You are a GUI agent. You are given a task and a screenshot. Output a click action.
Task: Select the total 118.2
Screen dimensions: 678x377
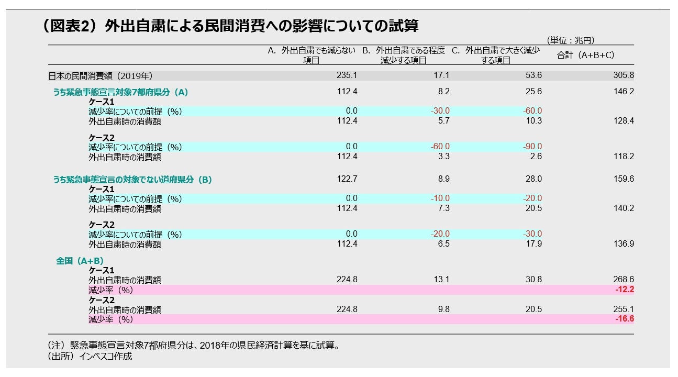pyautogui.click(x=624, y=157)
